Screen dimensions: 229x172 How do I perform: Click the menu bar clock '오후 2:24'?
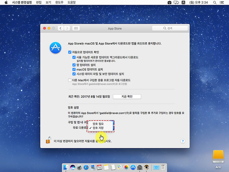click(x=198, y=3)
